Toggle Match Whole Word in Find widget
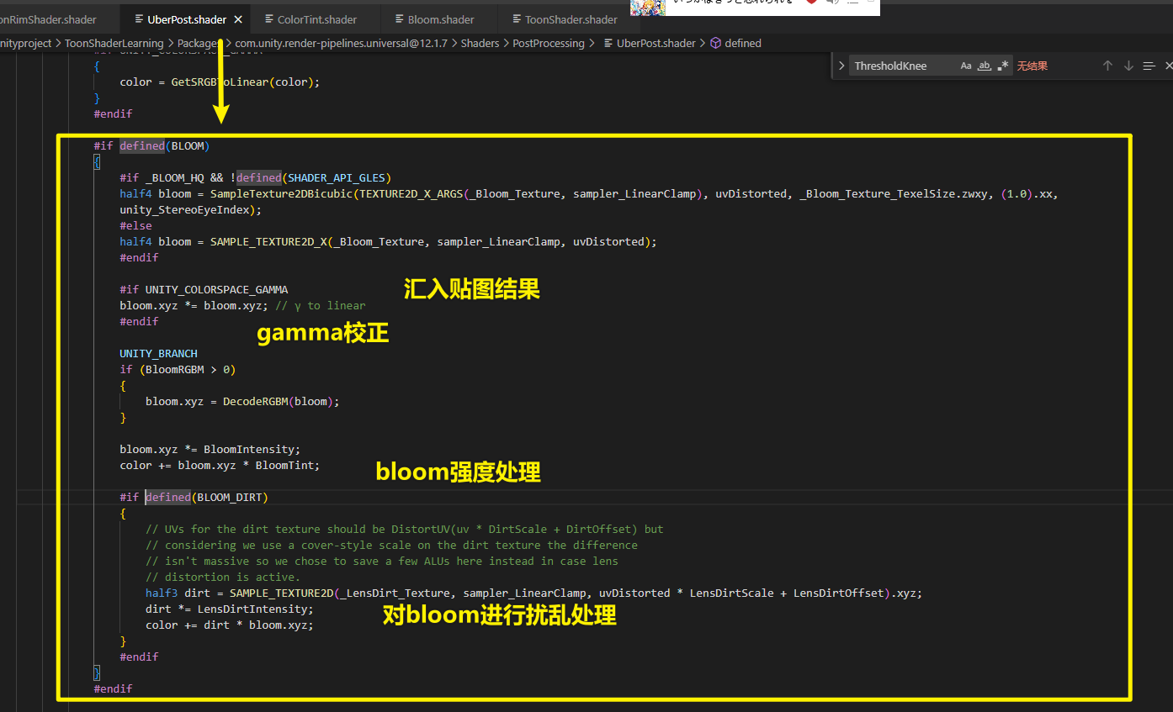1173x712 pixels. [985, 65]
